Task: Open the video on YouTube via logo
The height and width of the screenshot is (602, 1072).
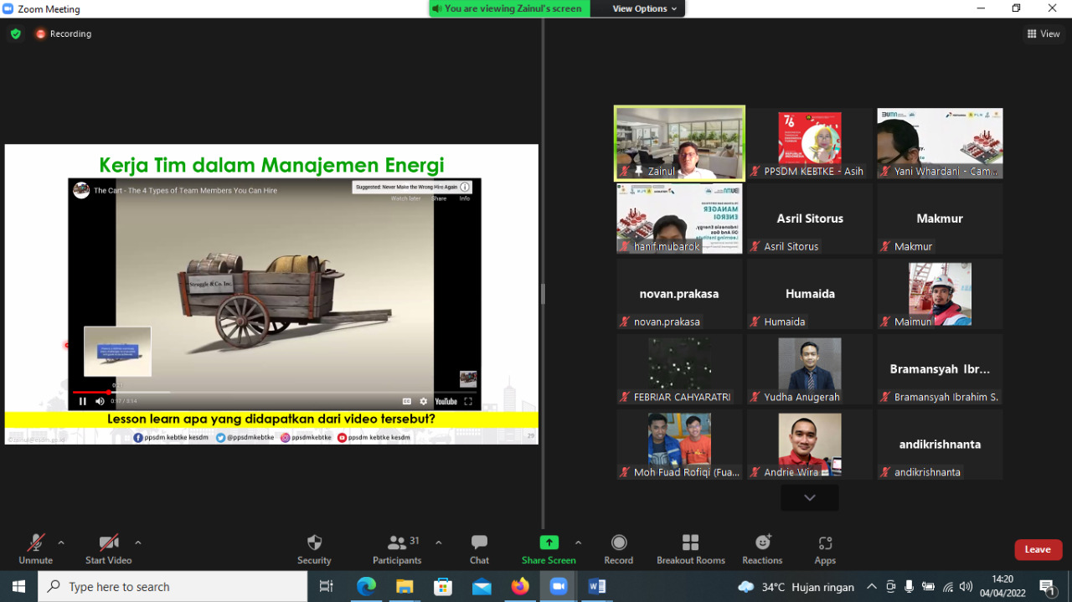Action: (x=446, y=402)
